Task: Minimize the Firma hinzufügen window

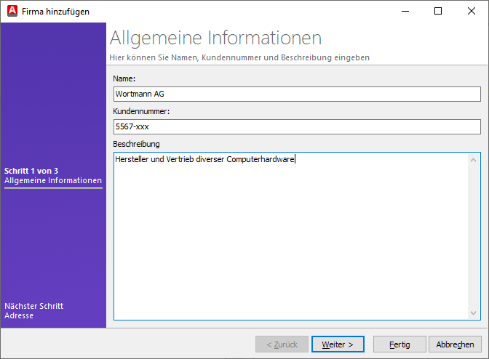Action: coord(405,11)
